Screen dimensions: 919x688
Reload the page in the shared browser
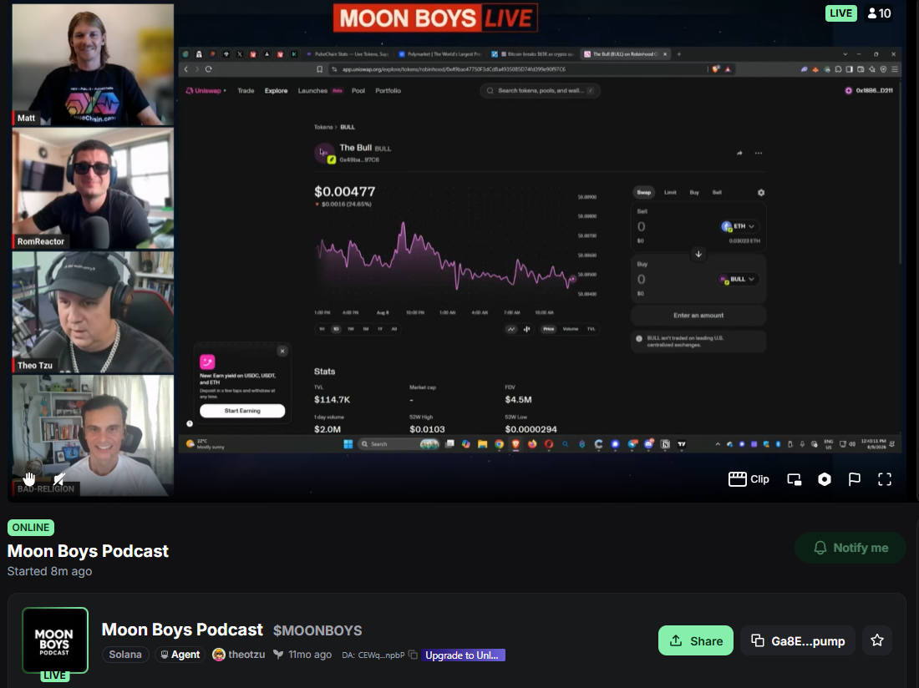[208, 69]
